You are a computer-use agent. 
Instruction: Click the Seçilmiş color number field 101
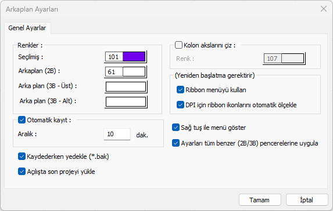click(114, 57)
